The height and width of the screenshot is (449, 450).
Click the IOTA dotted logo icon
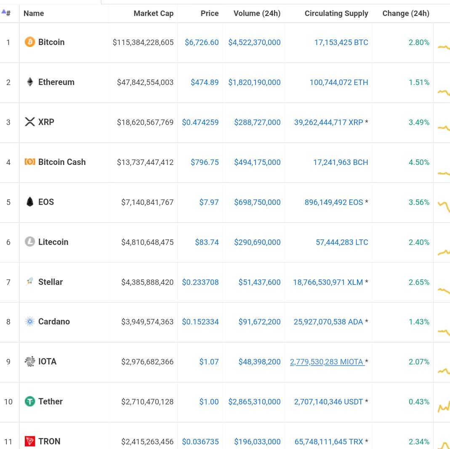click(30, 361)
